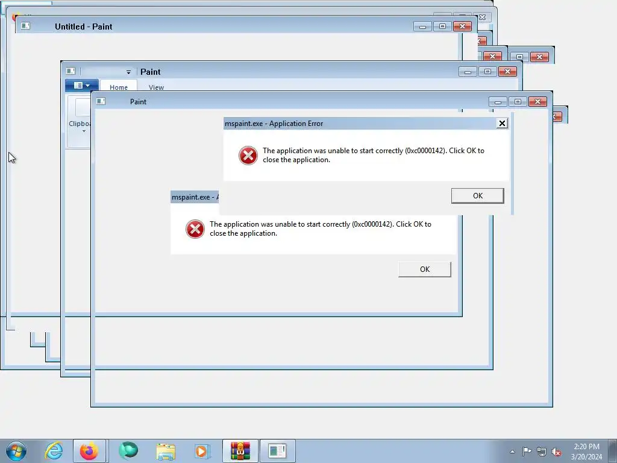Open the Untitled - Paint window system icon
Screen dimensions: 617x463
[x=25, y=26]
